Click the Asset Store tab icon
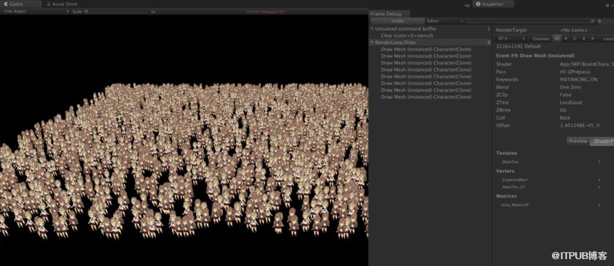This screenshot has height=266, width=614. (48, 4)
